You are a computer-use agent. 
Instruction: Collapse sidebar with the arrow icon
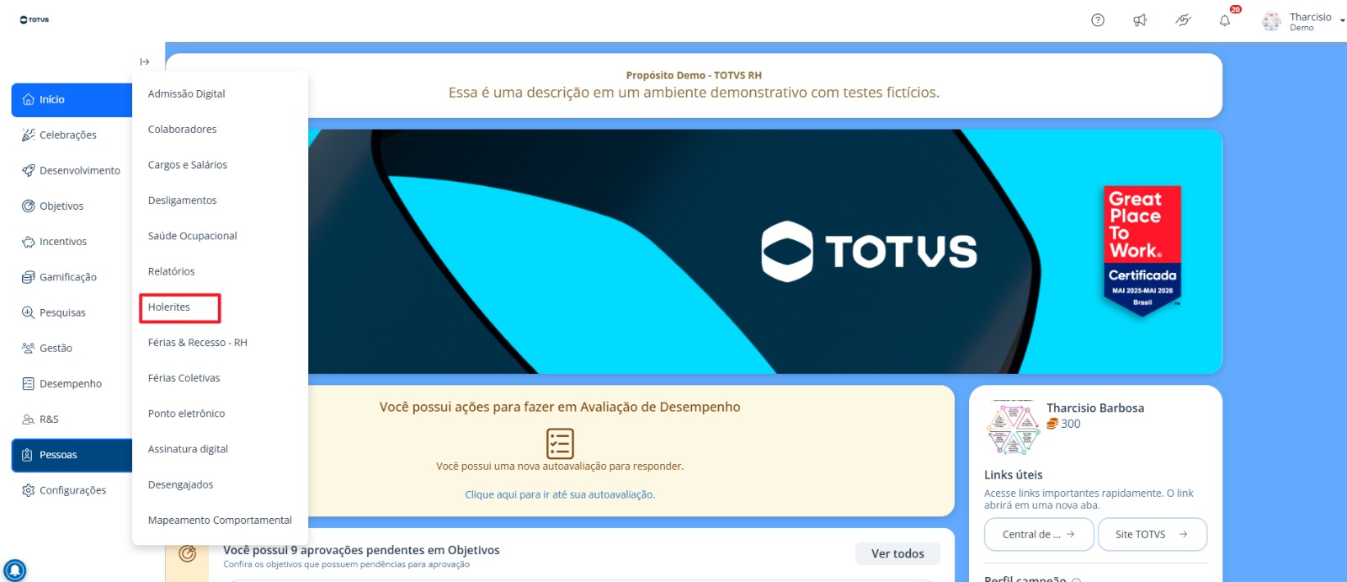click(145, 61)
